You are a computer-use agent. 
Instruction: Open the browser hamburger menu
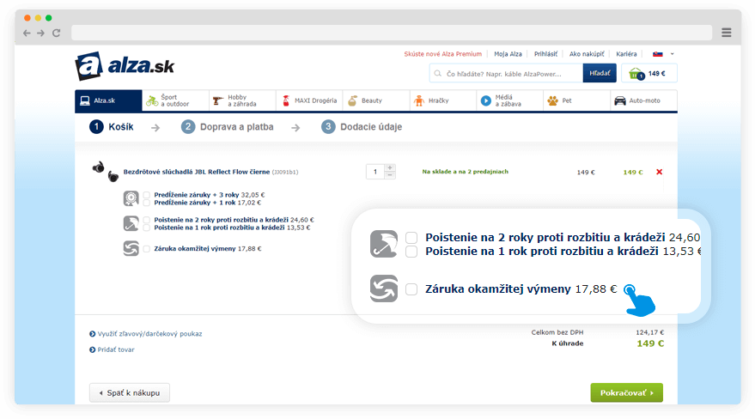(726, 33)
